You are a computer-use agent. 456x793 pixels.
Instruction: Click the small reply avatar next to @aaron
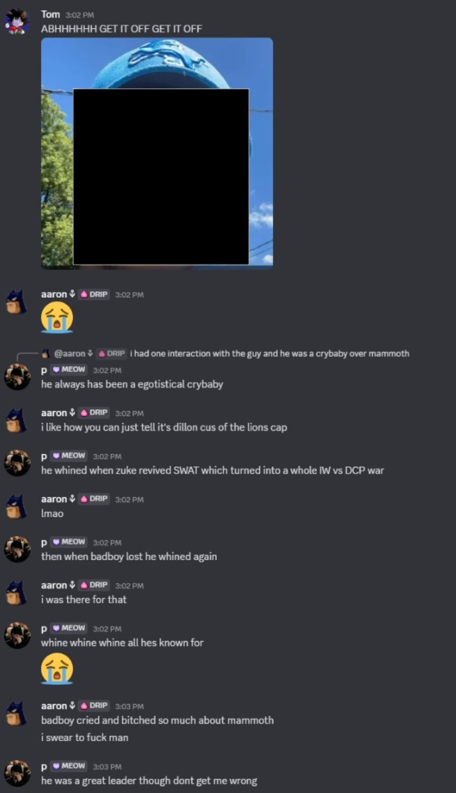(x=46, y=354)
